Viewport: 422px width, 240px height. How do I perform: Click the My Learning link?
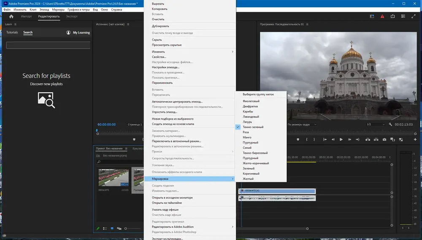81,32
